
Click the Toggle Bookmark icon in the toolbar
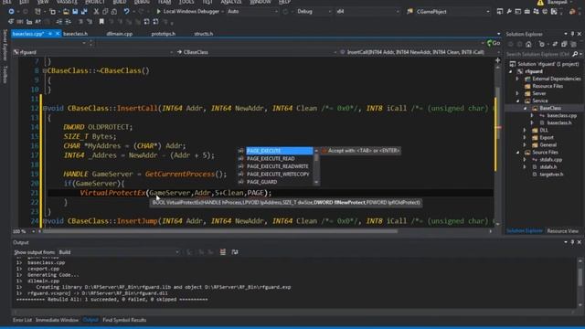(101, 22)
